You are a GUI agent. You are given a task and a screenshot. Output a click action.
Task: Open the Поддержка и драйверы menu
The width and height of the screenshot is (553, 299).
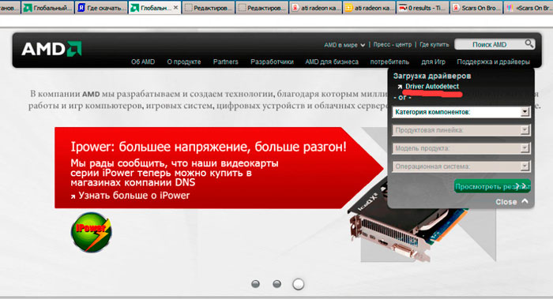click(493, 62)
